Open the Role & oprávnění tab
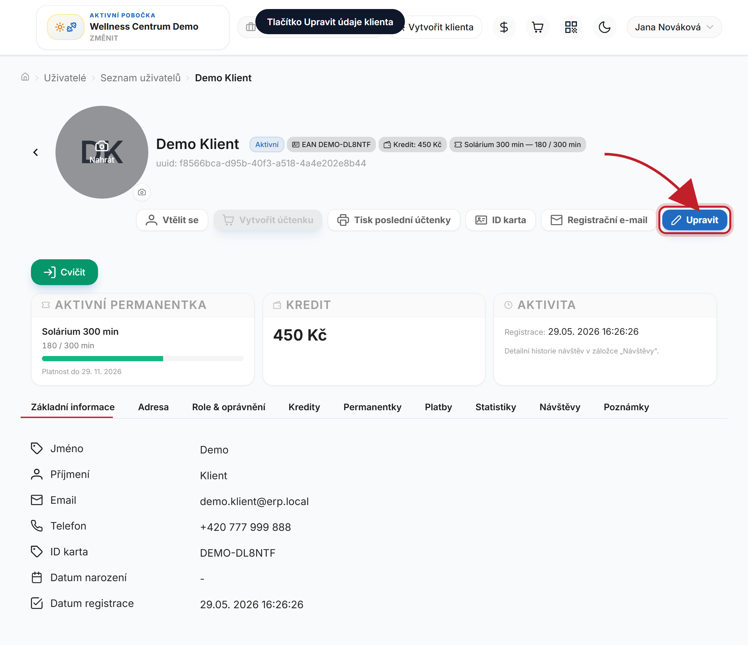 coord(229,407)
